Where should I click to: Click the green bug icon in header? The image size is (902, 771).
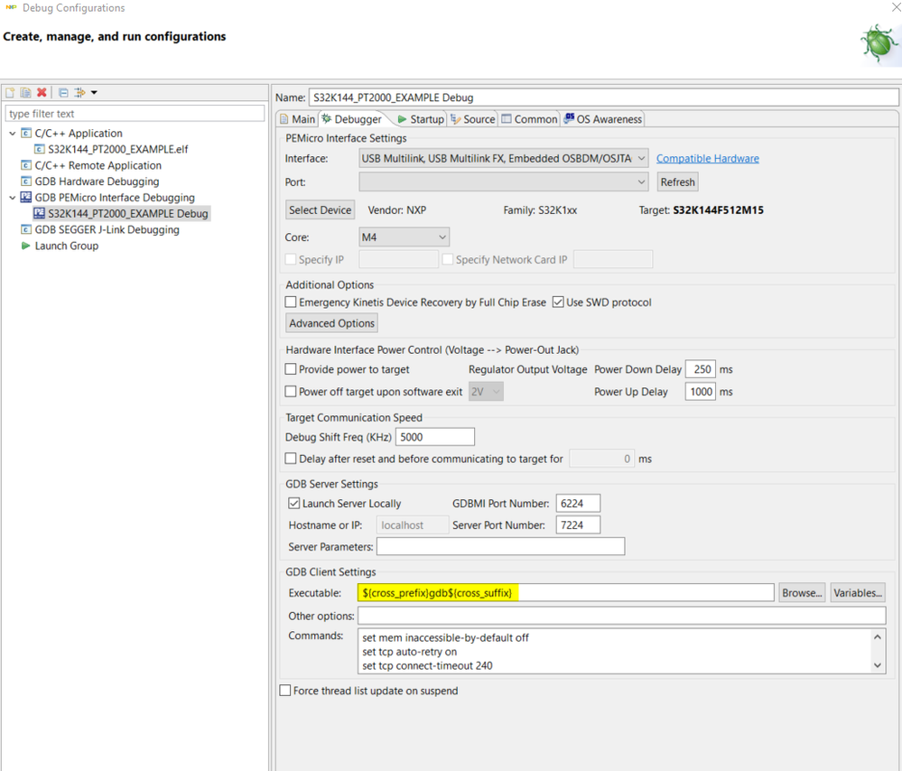point(879,43)
